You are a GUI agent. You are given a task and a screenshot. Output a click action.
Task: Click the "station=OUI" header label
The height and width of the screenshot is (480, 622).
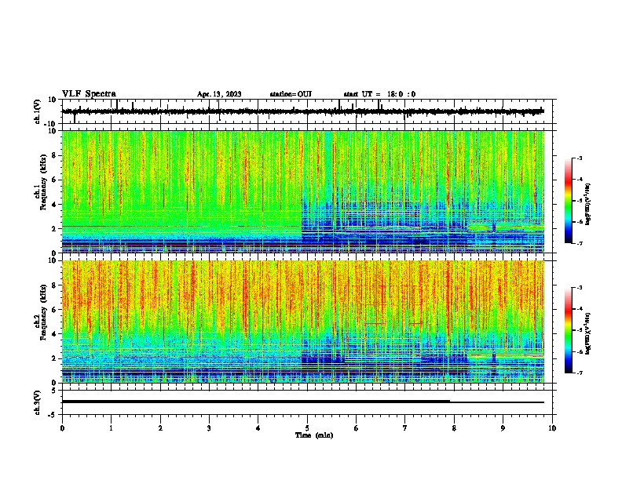(291, 94)
